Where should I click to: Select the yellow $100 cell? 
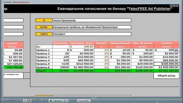44,27
